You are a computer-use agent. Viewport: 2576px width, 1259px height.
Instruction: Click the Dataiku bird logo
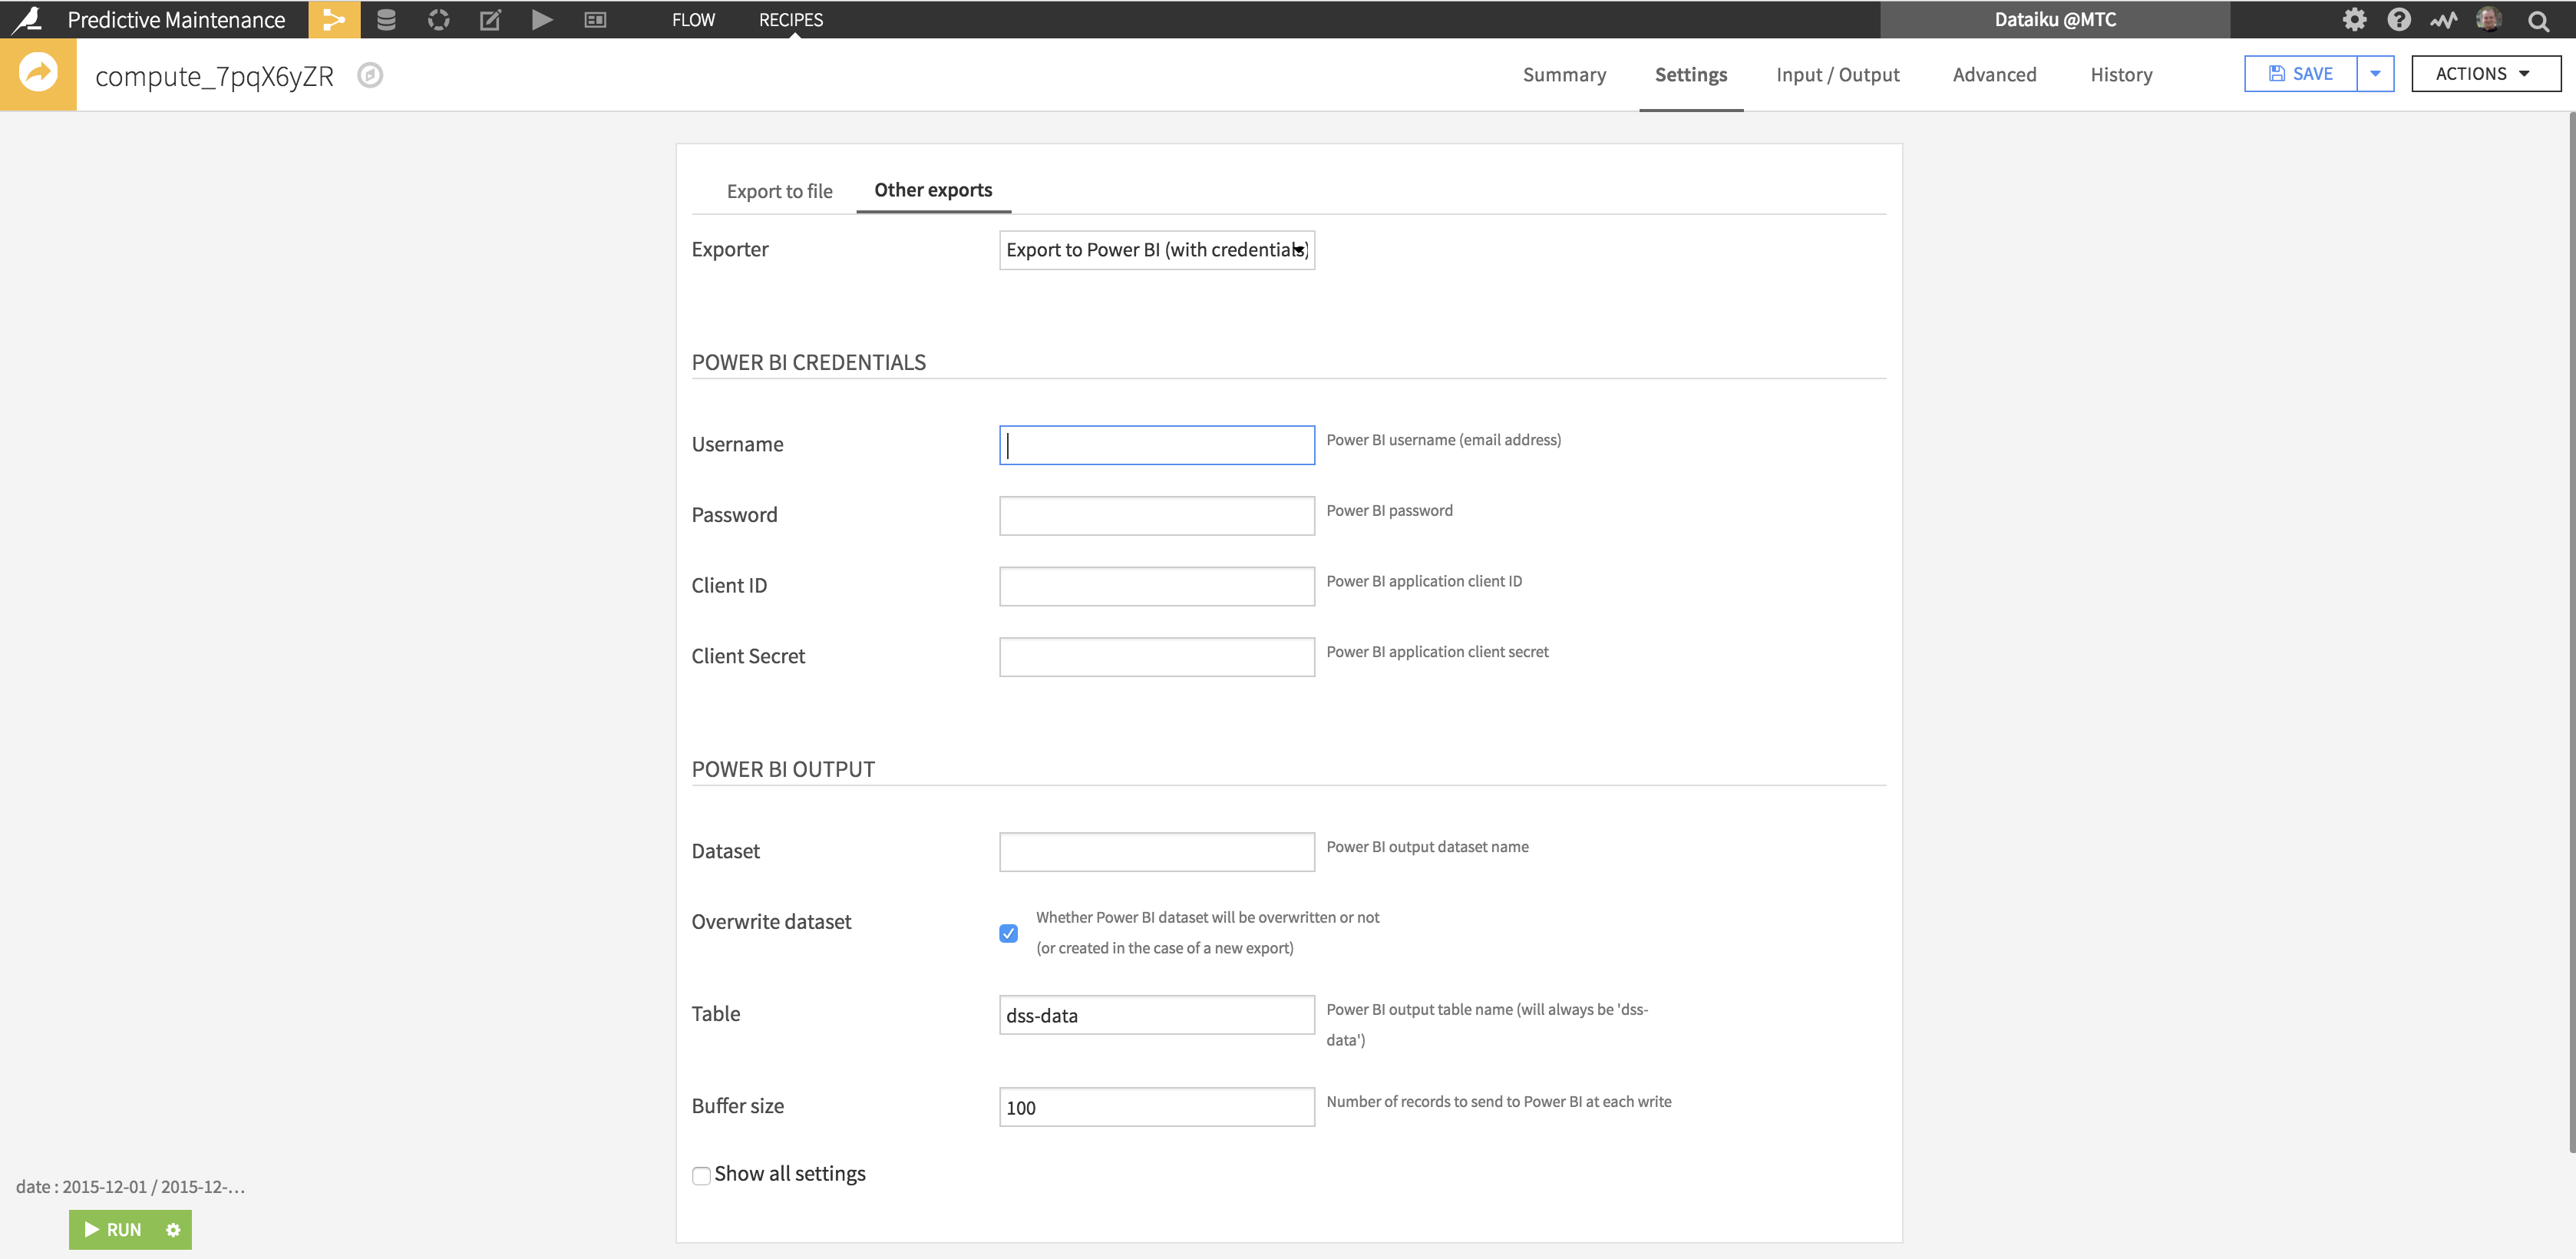[x=27, y=19]
